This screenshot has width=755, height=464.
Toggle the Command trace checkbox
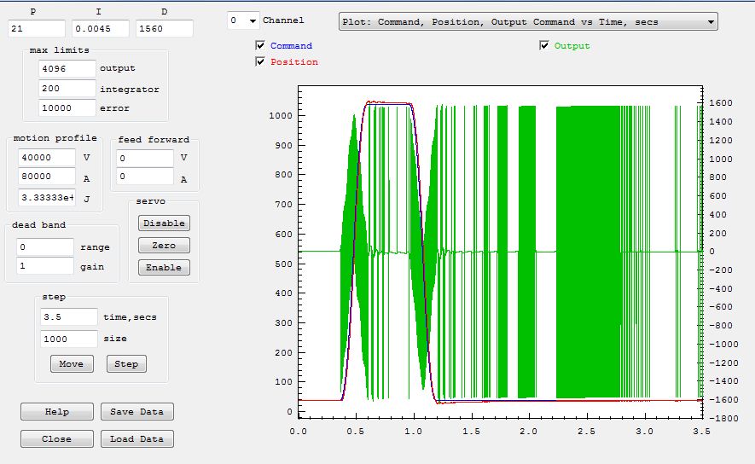tap(260, 45)
